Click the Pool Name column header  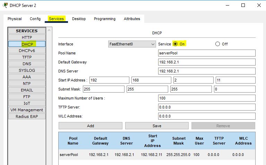(x=73, y=141)
